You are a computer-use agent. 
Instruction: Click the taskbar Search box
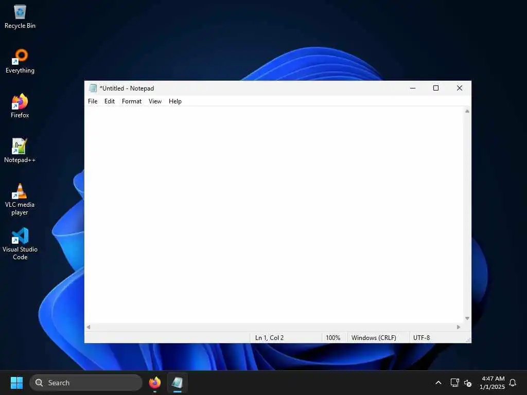click(86, 383)
